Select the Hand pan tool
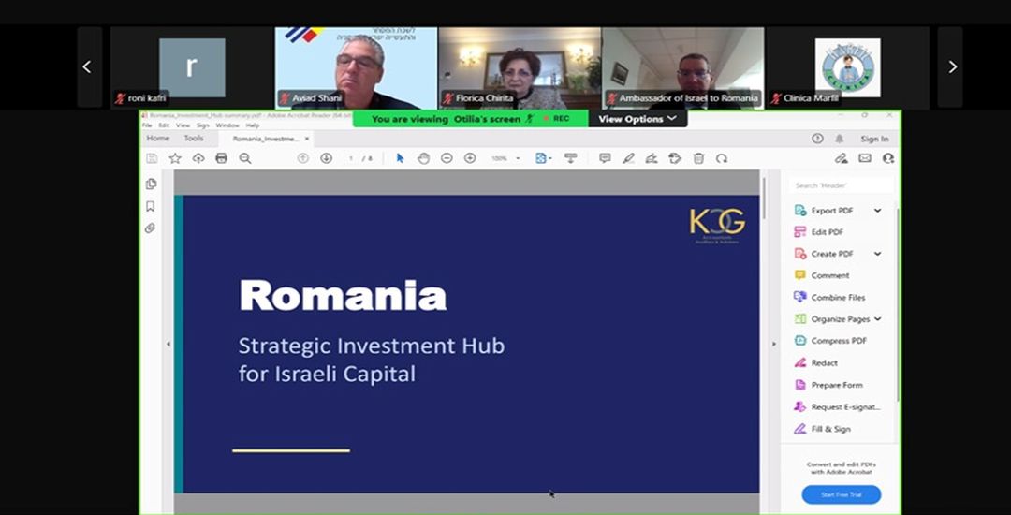This screenshot has width=1011, height=515. 423,158
